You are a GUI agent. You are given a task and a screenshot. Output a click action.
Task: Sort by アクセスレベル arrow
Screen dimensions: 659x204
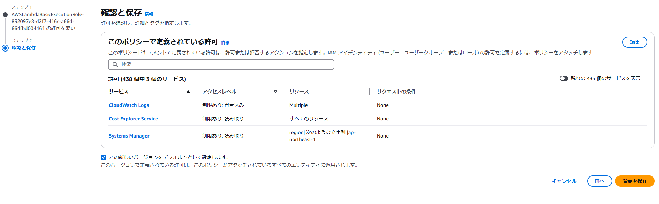tap(275, 92)
